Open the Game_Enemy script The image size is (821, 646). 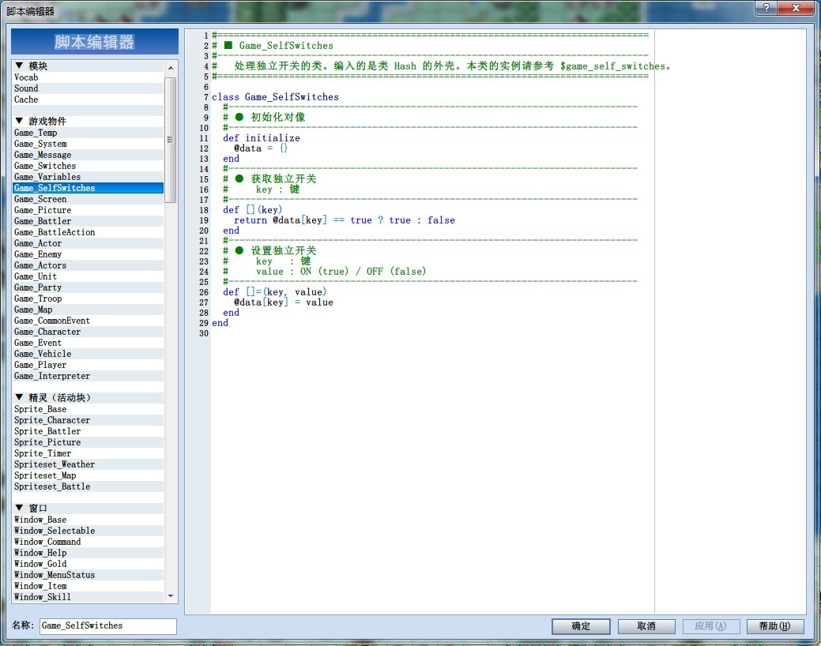point(88,254)
